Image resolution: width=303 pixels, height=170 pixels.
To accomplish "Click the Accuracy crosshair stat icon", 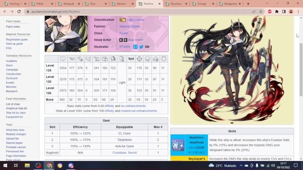I will pyautogui.click(x=139, y=59).
